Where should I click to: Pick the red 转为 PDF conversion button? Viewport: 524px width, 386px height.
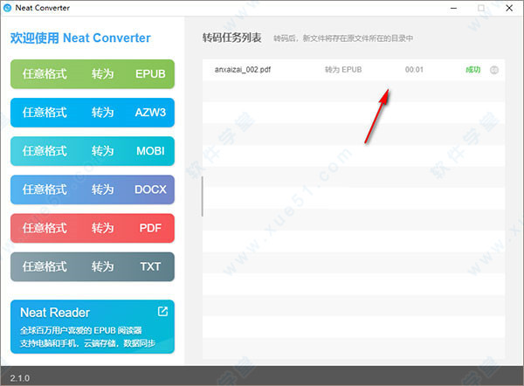pos(93,228)
